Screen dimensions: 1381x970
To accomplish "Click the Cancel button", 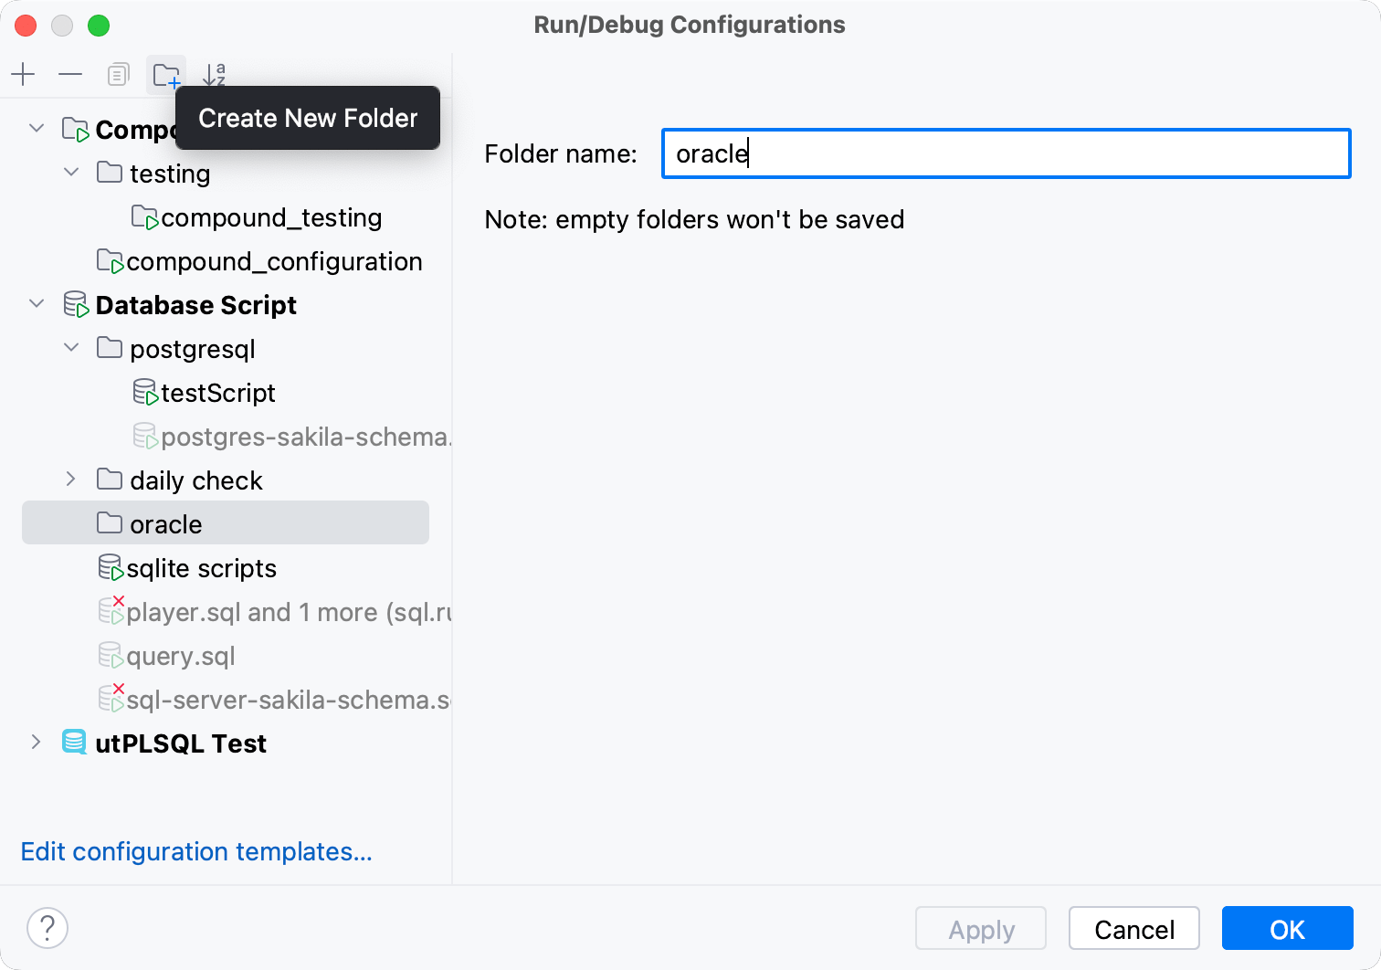I will pos(1134,928).
